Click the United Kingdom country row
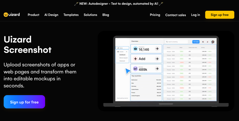The width and height of the screenshot is (239, 121). 146,96
